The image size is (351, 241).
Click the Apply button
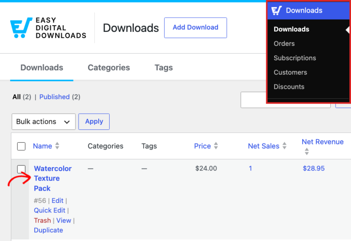(x=94, y=122)
